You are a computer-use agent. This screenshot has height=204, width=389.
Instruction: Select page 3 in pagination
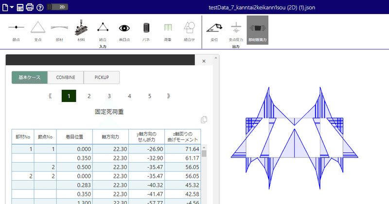point(109,96)
